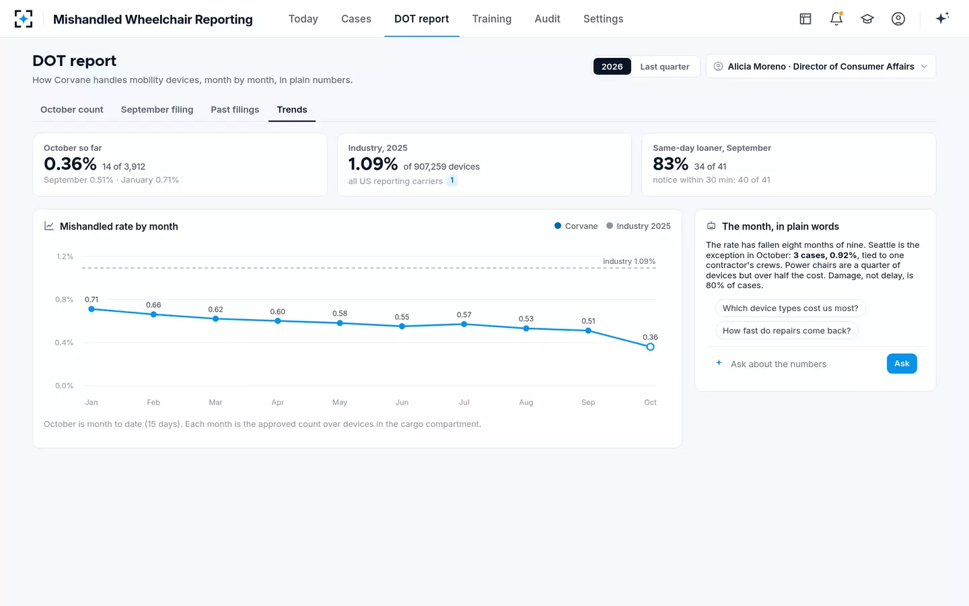Click the Industry 1.09% value
Viewport: 969px width, 606px height.
point(373,164)
